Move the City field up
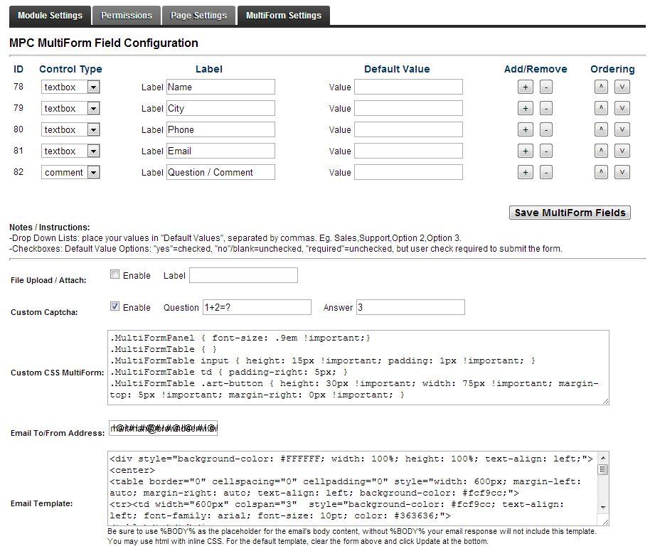The height and width of the screenshot is (556, 655). [x=601, y=108]
